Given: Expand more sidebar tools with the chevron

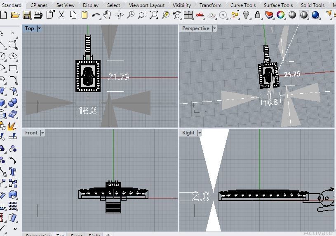Looking at the screenshot, I should coord(15,229).
